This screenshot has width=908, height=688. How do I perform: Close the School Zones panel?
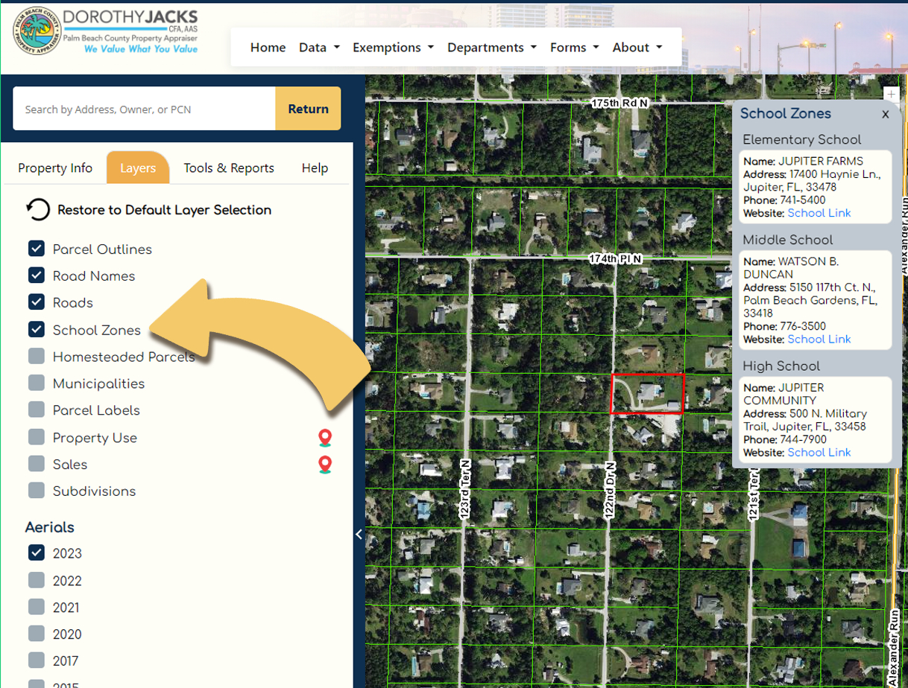pos(885,114)
